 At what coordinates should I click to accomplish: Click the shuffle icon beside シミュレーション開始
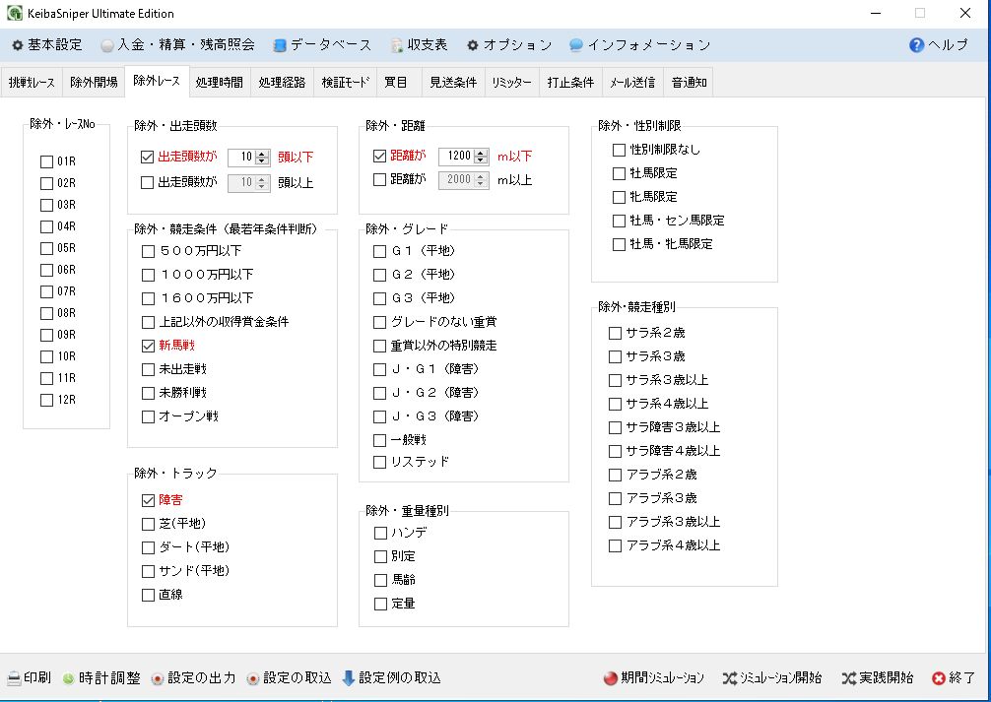tap(729, 678)
